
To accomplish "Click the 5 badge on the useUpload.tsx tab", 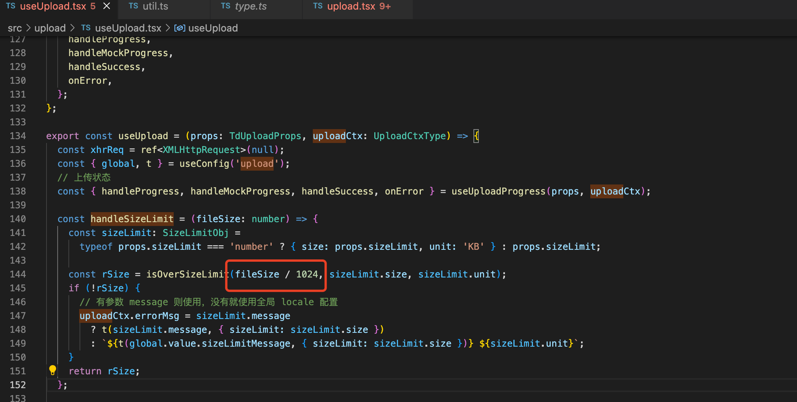I will [x=92, y=6].
